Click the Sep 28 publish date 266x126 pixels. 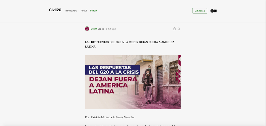[x=101, y=29]
